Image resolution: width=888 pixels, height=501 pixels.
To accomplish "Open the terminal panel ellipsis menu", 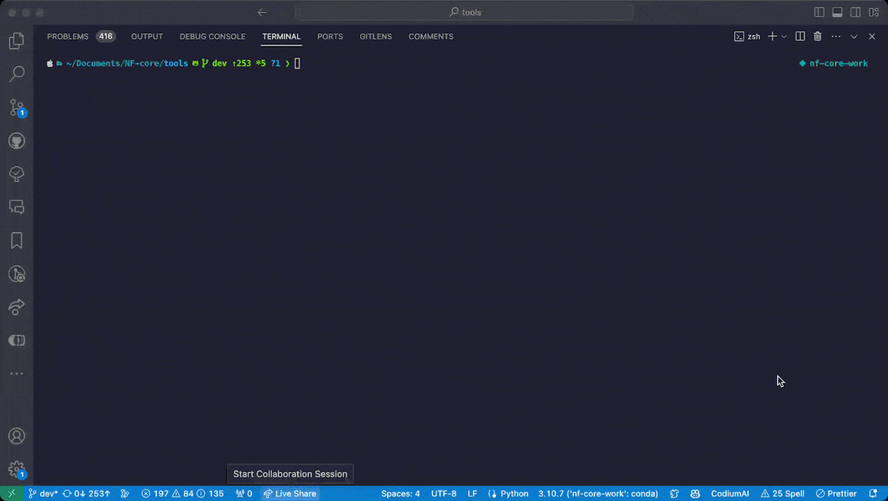I will (835, 36).
